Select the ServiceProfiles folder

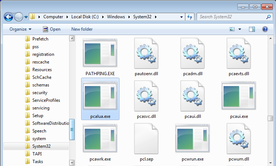click(46, 100)
